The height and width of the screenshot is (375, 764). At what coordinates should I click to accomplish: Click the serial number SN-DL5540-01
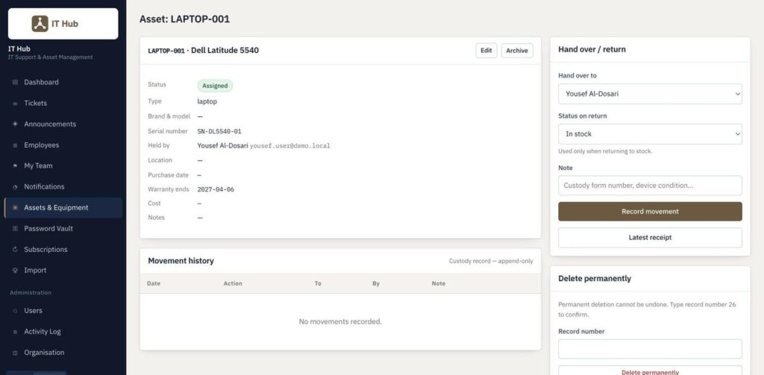219,131
